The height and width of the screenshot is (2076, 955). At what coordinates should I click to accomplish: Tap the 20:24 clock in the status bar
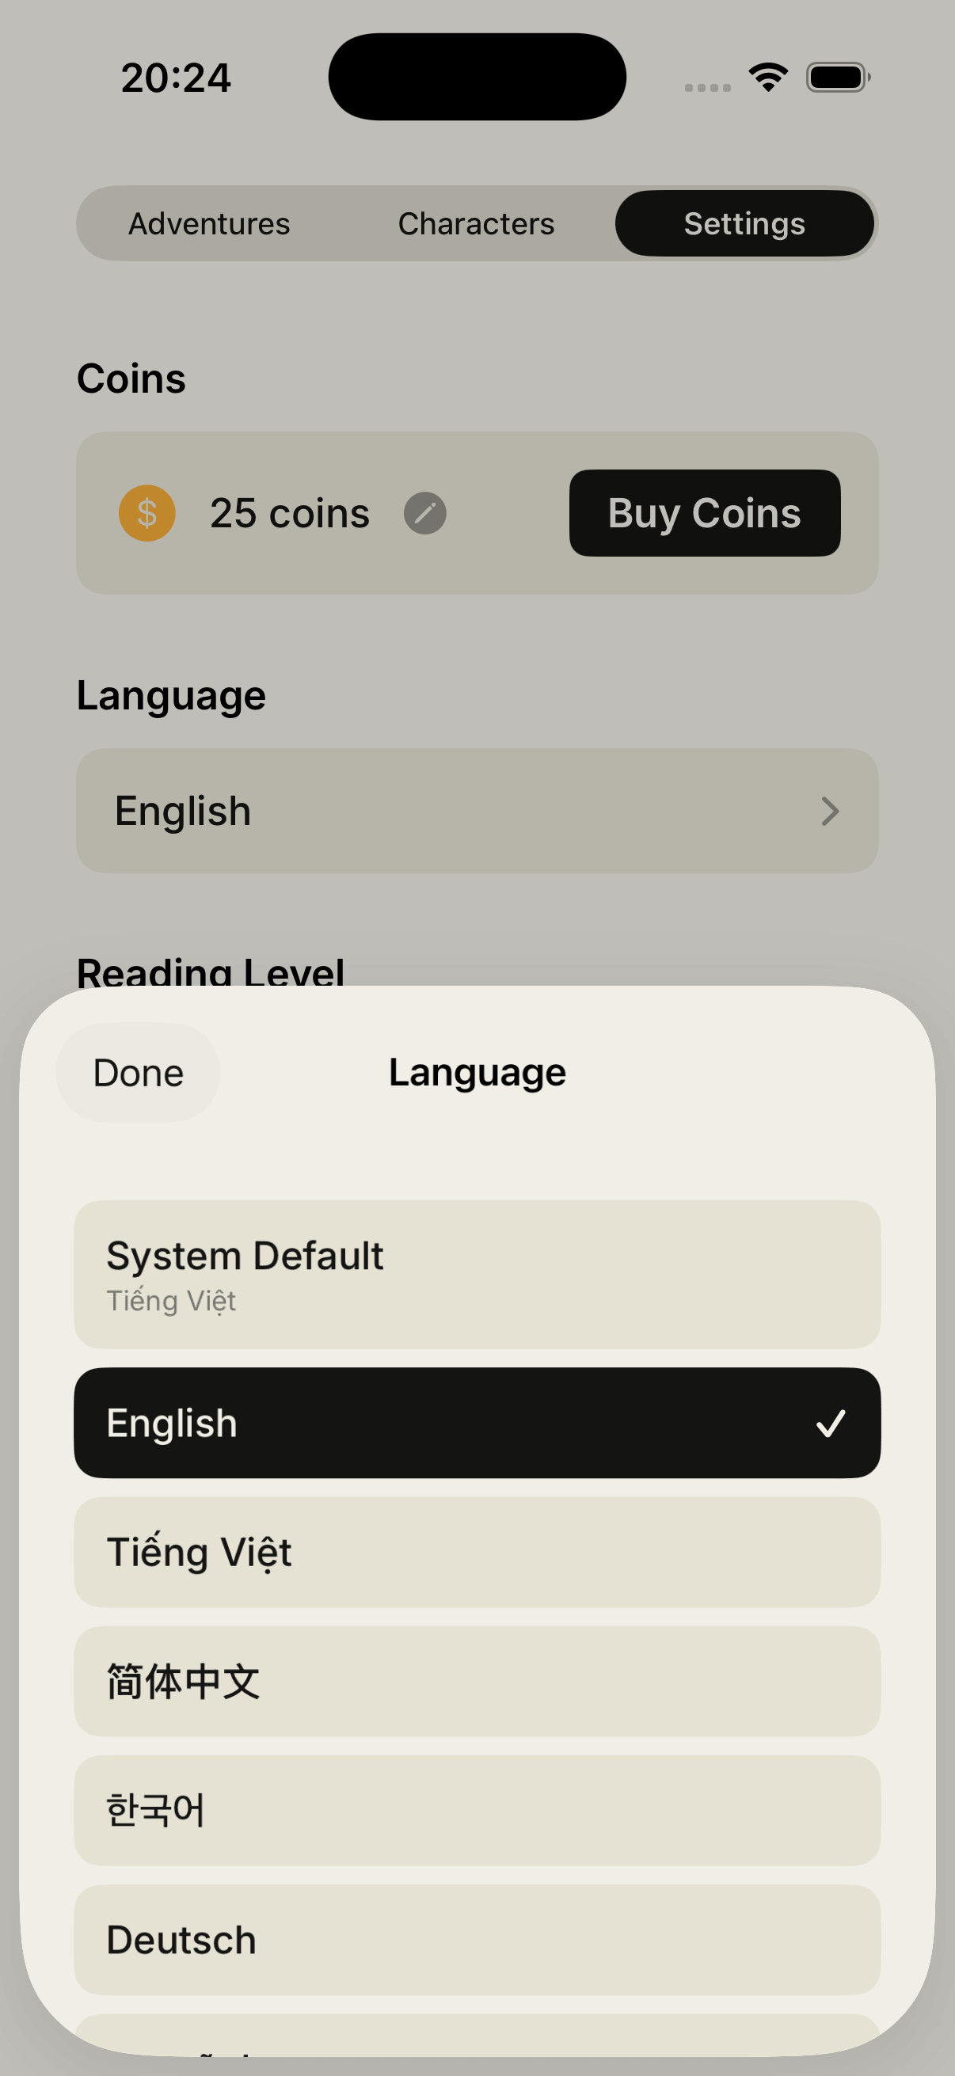[x=176, y=77]
